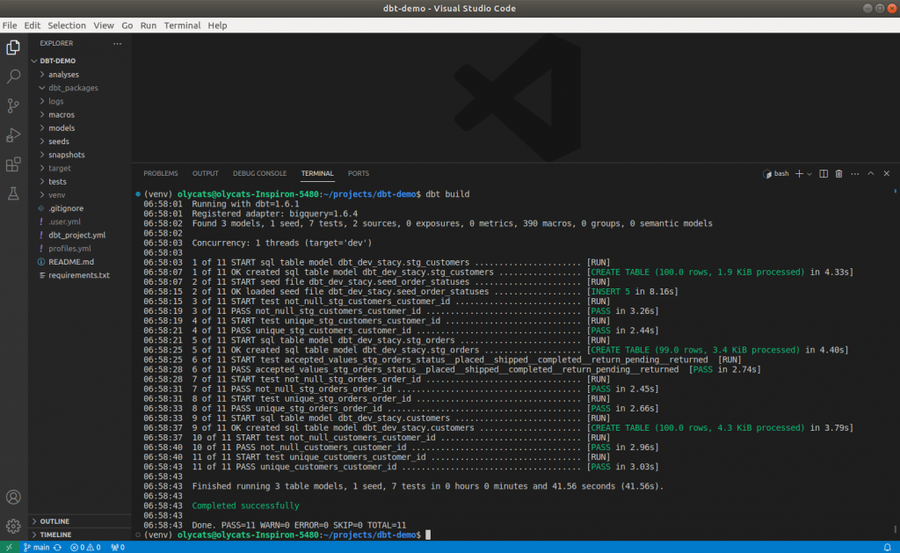Switch to the Output tab
This screenshot has height=553, width=900.
point(206,173)
